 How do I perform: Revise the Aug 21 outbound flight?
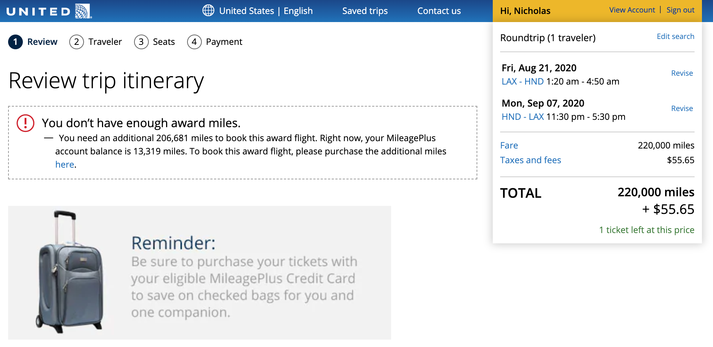tap(682, 73)
